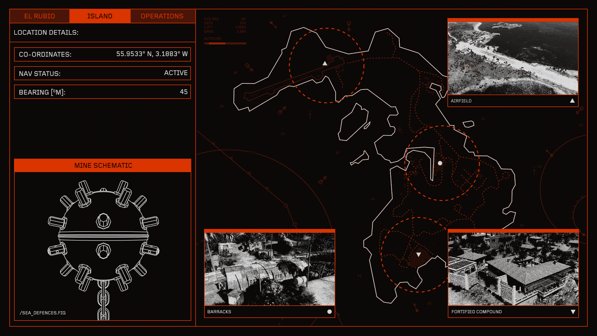Click the 55.9533° N, 3.1883° W value
The image size is (597, 336).
[x=152, y=54]
